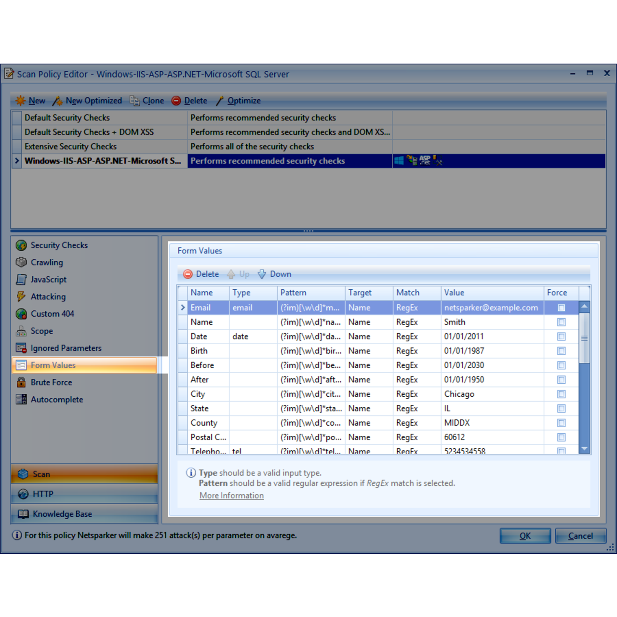
Task: Open the Target dropdown for the Birth row
Action: (369, 350)
